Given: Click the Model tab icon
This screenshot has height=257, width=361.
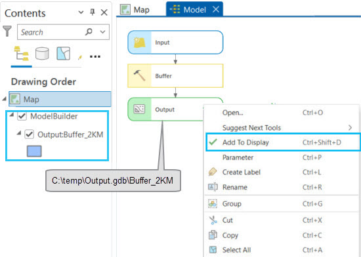Looking at the screenshot, I should [x=175, y=9].
